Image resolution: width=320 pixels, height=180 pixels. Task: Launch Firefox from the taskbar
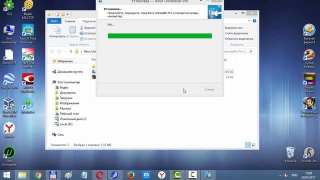[x=130, y=175]
